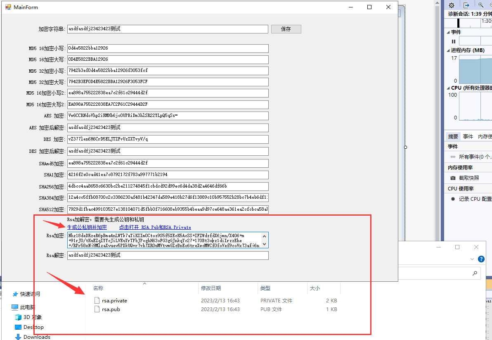Click the MD5 16加密小写 field
Viewport: 492px width, 340px height.
click(x=168, y=48)
